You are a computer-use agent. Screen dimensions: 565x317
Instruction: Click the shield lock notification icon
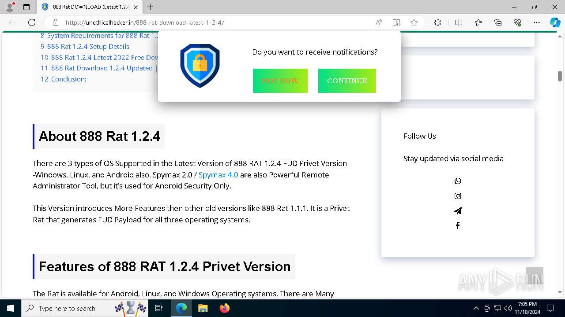click(x=200, y=66)
